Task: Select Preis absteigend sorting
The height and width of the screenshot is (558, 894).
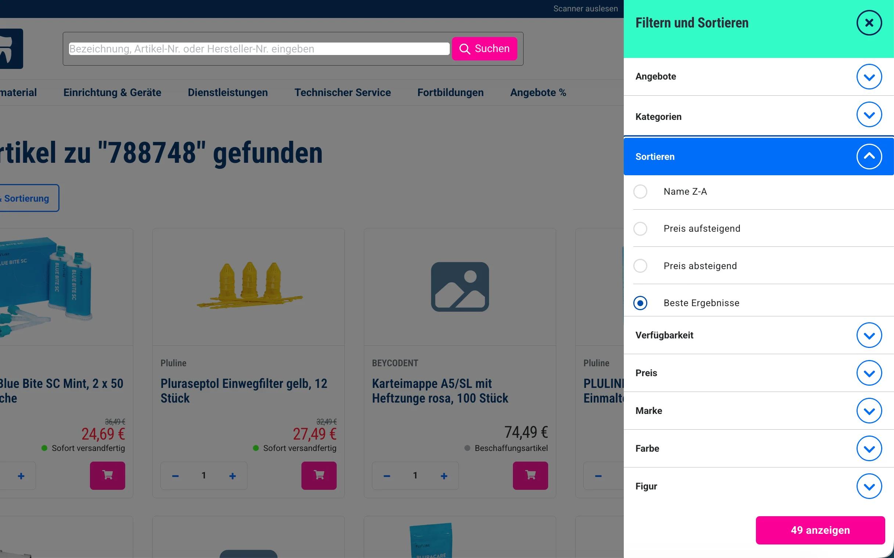Action: (640, 266)
